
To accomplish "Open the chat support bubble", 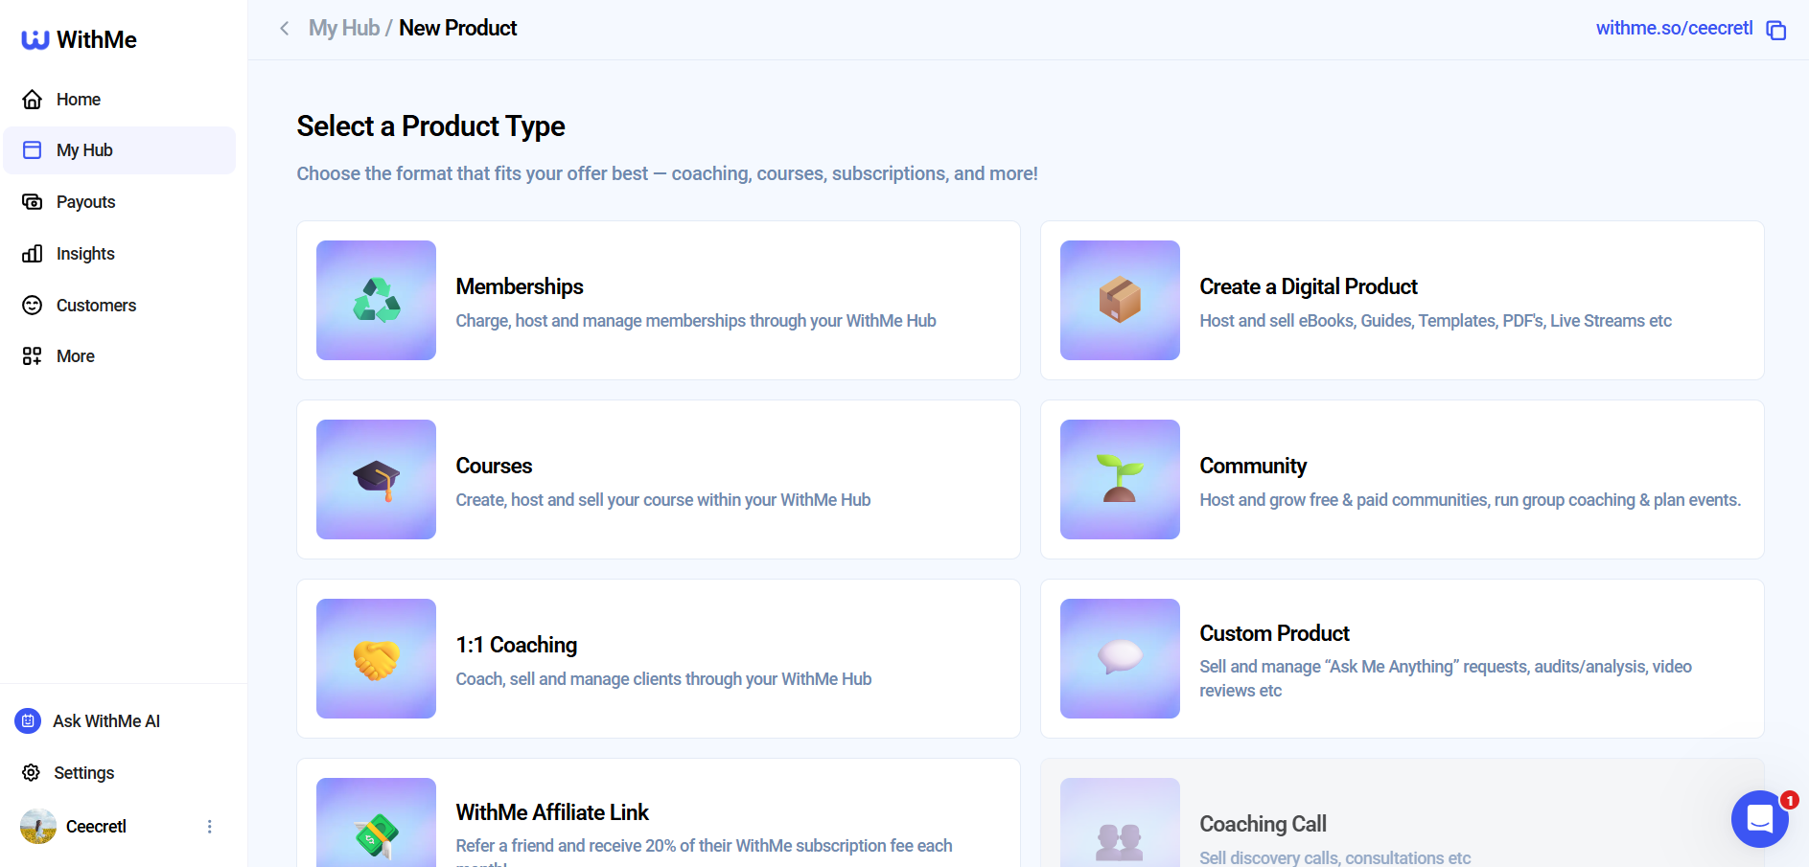I will click(1759, 819).
